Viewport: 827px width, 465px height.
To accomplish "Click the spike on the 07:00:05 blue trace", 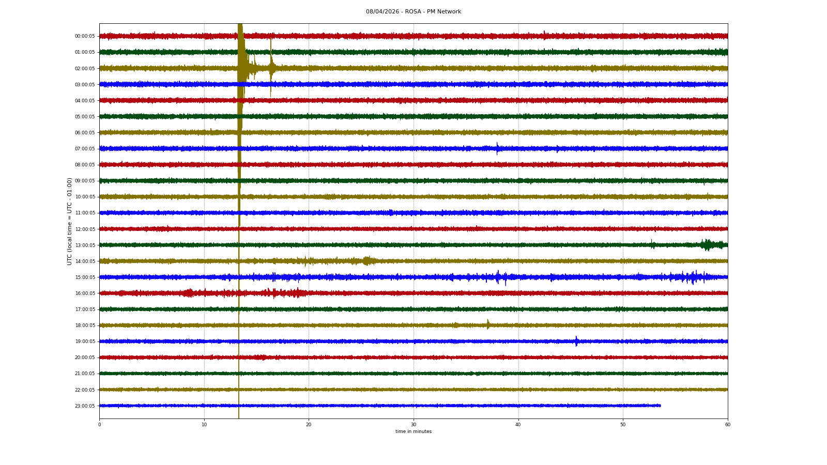I will 497,148.
